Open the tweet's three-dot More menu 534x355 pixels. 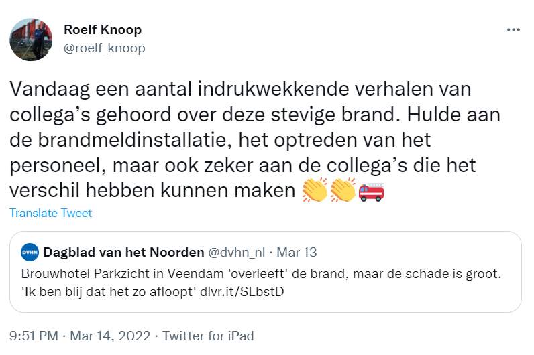(x=513, y=30)
